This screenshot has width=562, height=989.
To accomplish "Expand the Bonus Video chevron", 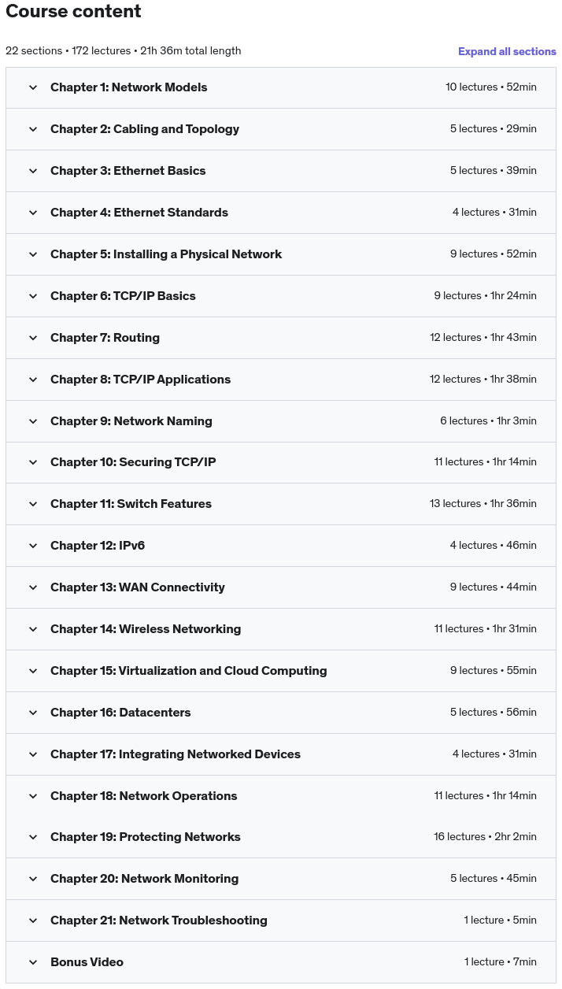I will pyautogui.click(x=33, y=962).
